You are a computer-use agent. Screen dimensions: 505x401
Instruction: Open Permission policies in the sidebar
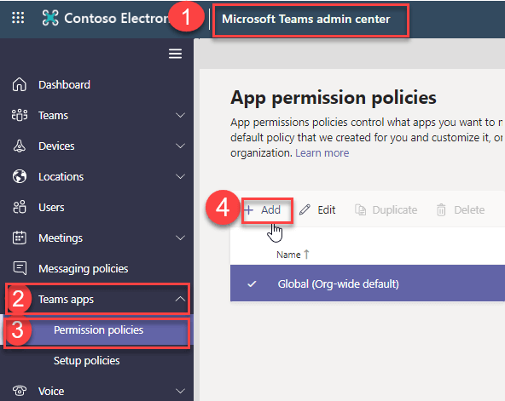(x=98, y=330)
